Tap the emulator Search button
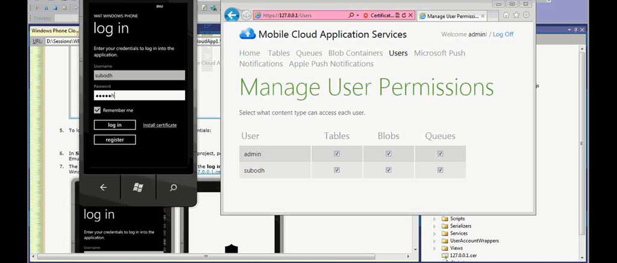Screen dimensions: 617x263 click(x=173, y=188)
